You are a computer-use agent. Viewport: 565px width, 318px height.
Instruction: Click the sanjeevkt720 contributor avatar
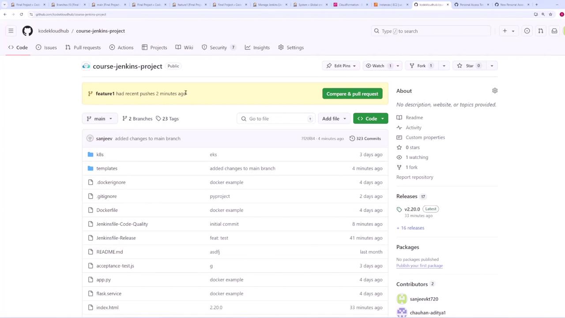402,299
